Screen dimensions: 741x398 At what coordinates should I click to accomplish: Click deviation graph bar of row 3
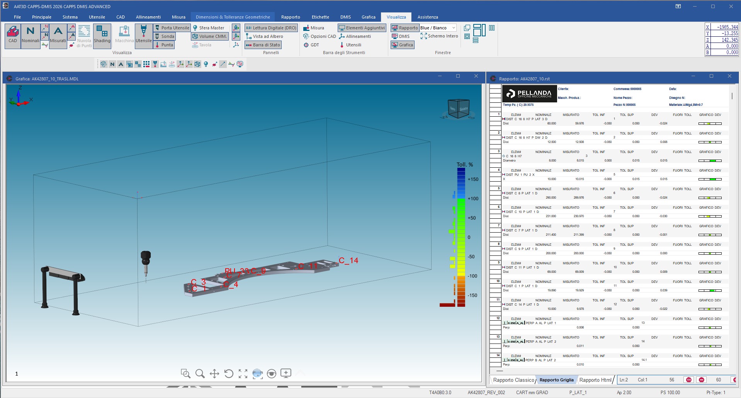(x=710, y=161)
